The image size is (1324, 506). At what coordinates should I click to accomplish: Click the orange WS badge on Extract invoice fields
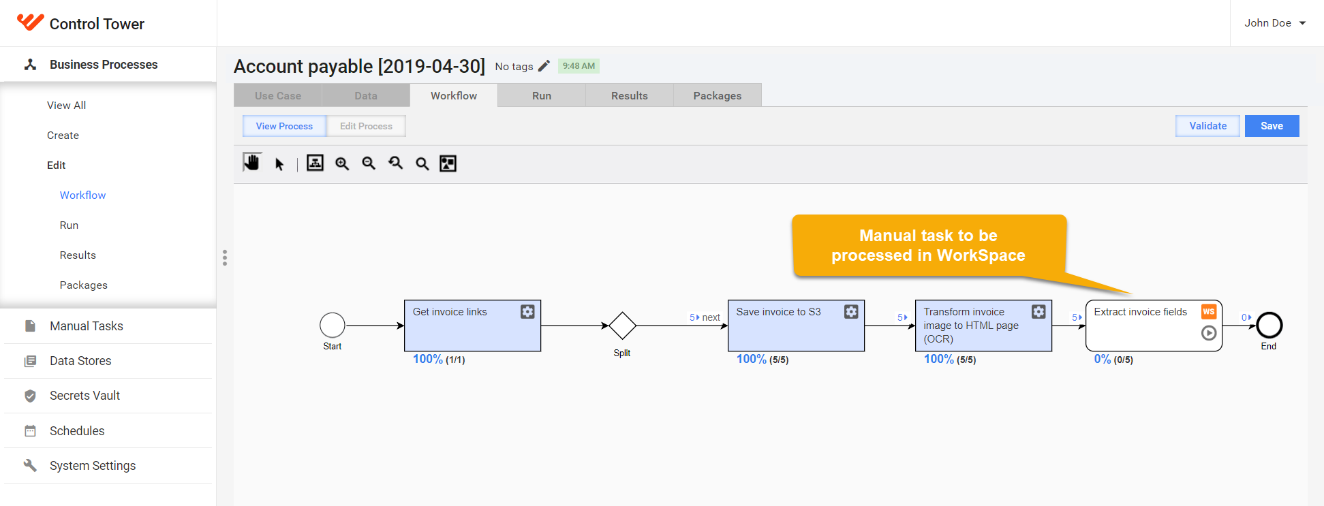point(1209,311)
